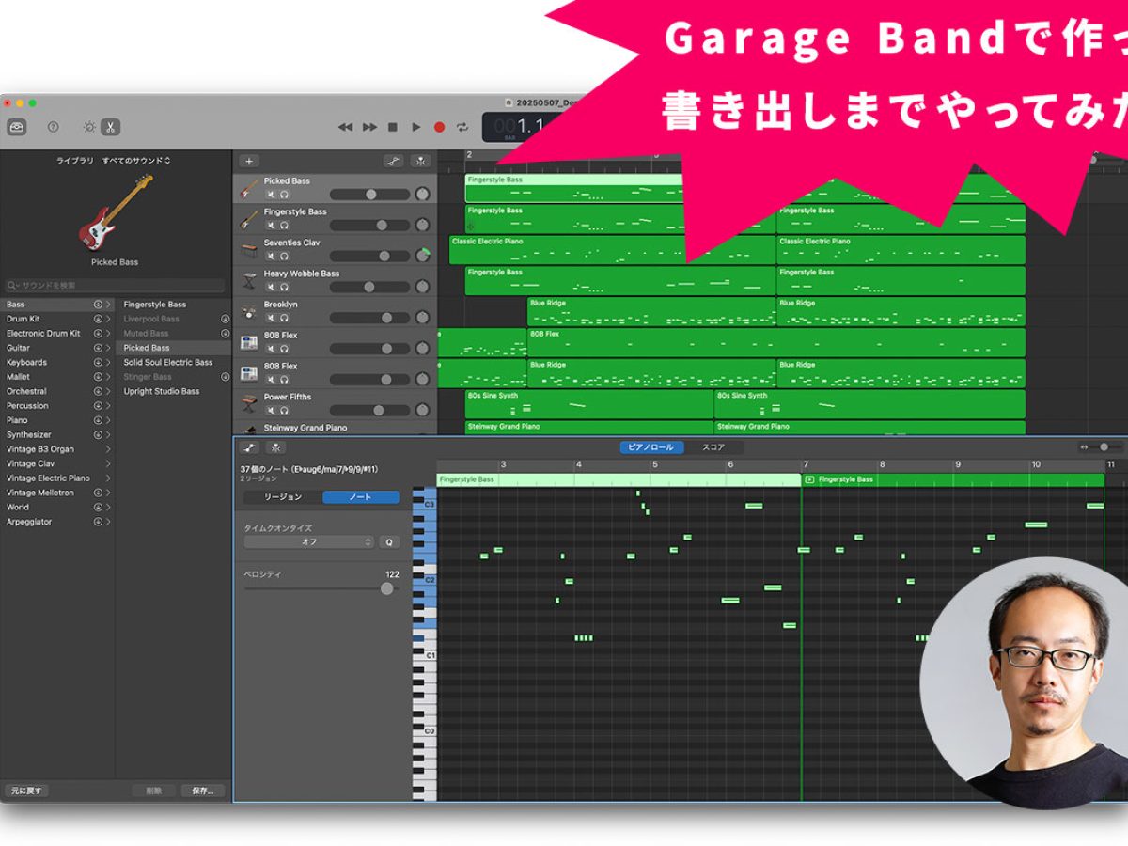The image size is (1128, 846).
Task: Select Solid Soul Electric Bass patch
Action: pyautogui.click(x=168, y=362)
